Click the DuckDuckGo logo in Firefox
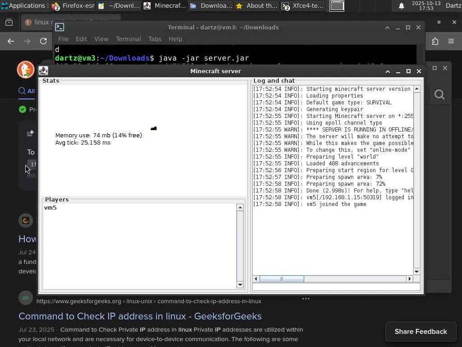Screen dimensions: 462x347 pyautogui.click(x=26, y=70)
